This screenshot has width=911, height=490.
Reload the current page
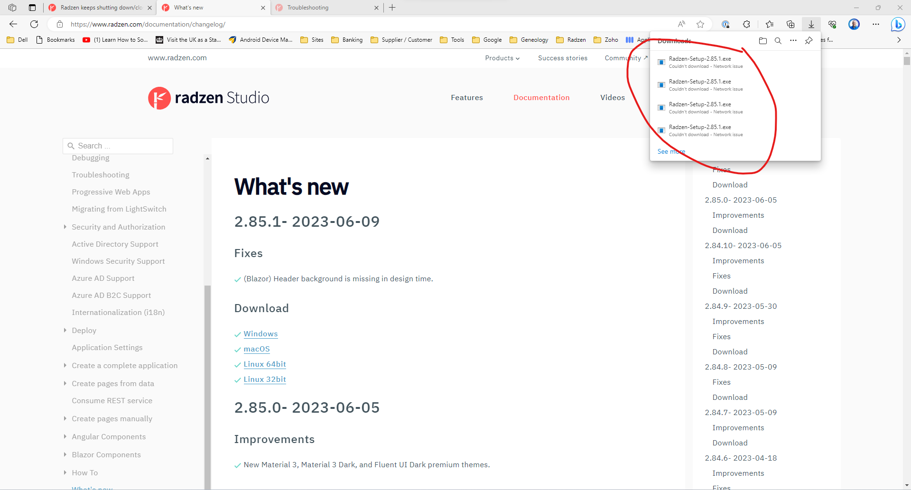click(34, 24)
